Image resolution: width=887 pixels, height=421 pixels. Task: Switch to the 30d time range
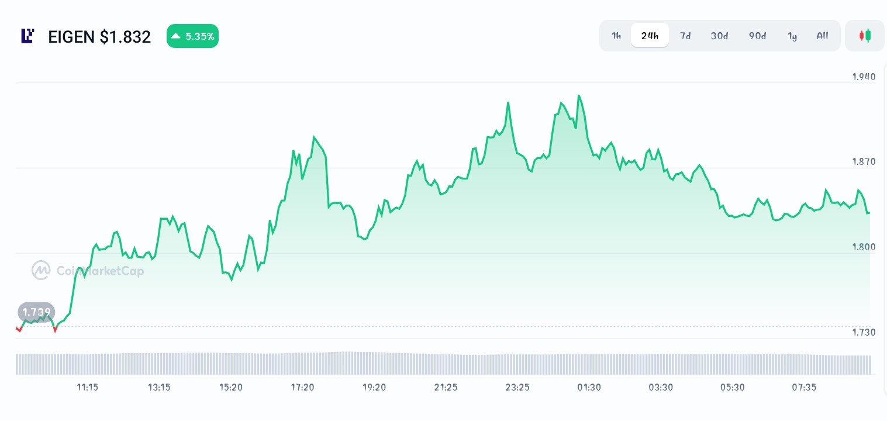[x=719, y=36]
